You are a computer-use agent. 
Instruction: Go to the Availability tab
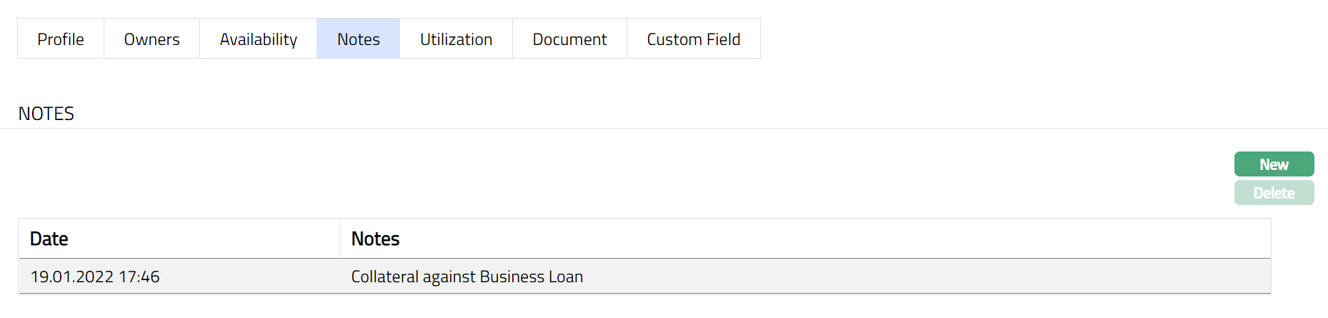pyautogui.click(x=258, y=39)
